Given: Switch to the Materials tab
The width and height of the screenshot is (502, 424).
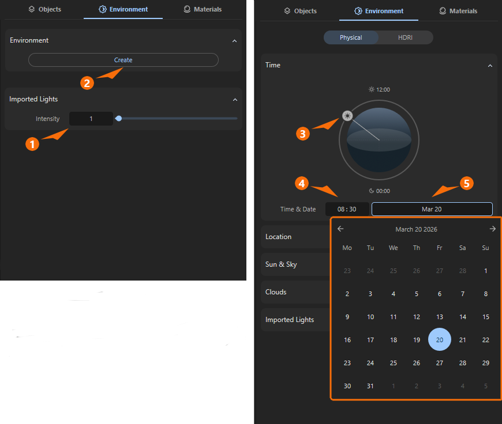Looking at the screenshot, I should [x=203, y=10].
